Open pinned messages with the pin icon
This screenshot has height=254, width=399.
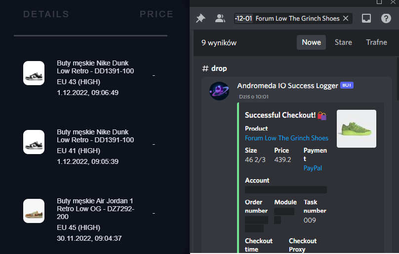click(x=201, y=18)
